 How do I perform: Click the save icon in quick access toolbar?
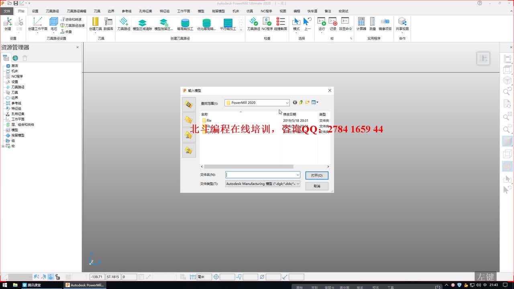point(15,3)
